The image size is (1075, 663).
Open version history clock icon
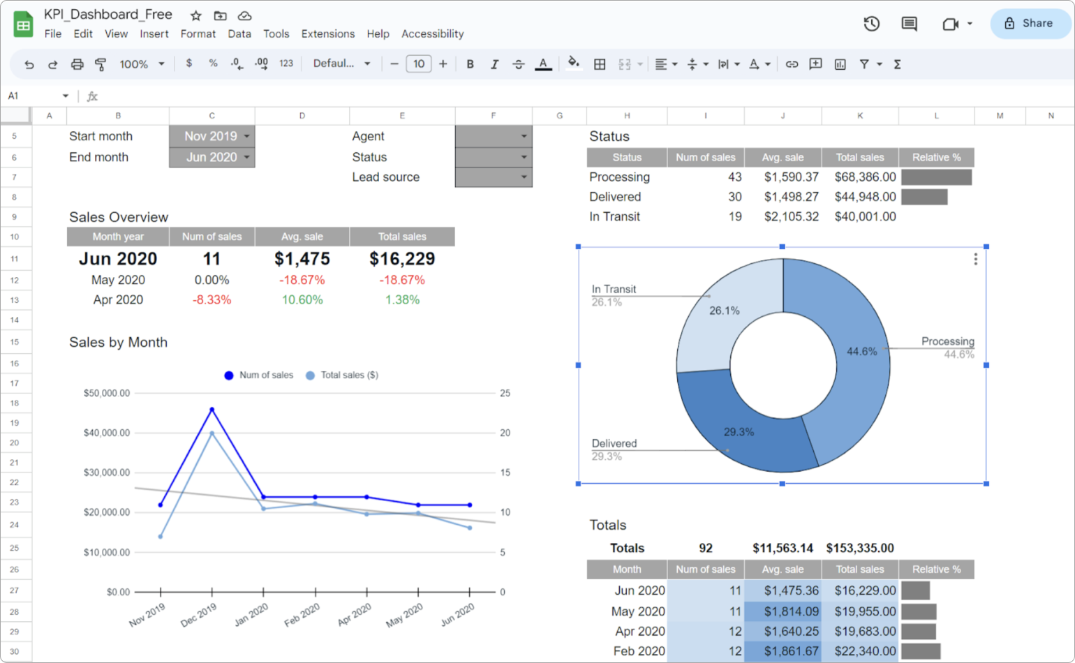(871, 24)
